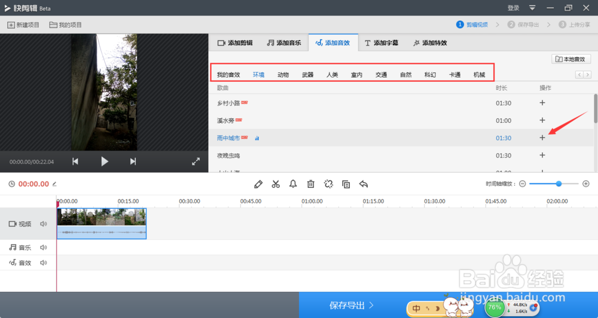Viewport: 598px width, 318px height.
Task: Click 本地音效 button
Action: pos(571,59)
